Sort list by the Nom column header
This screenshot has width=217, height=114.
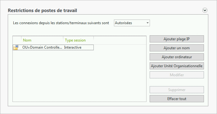pos(42,40)
